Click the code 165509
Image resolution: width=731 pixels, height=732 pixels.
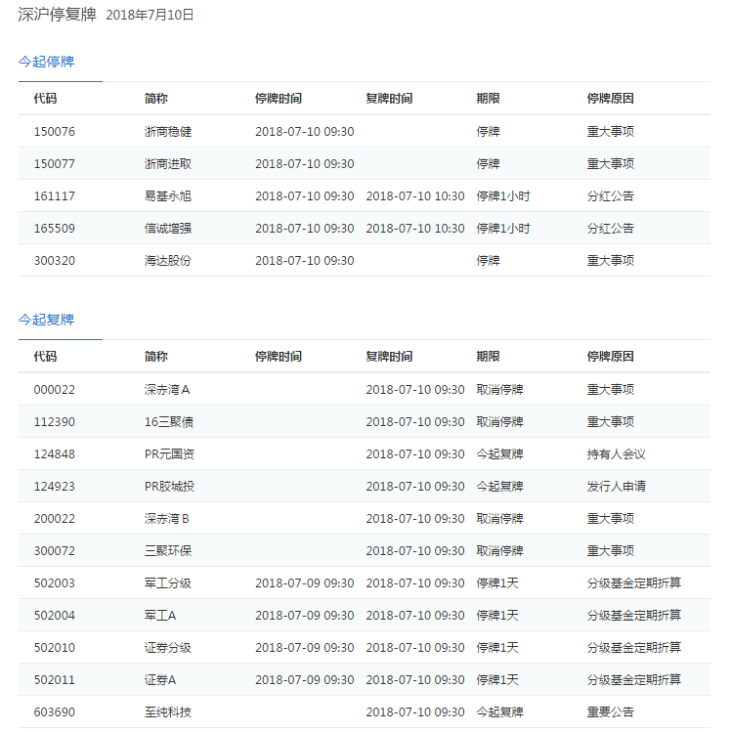(54, 229)
